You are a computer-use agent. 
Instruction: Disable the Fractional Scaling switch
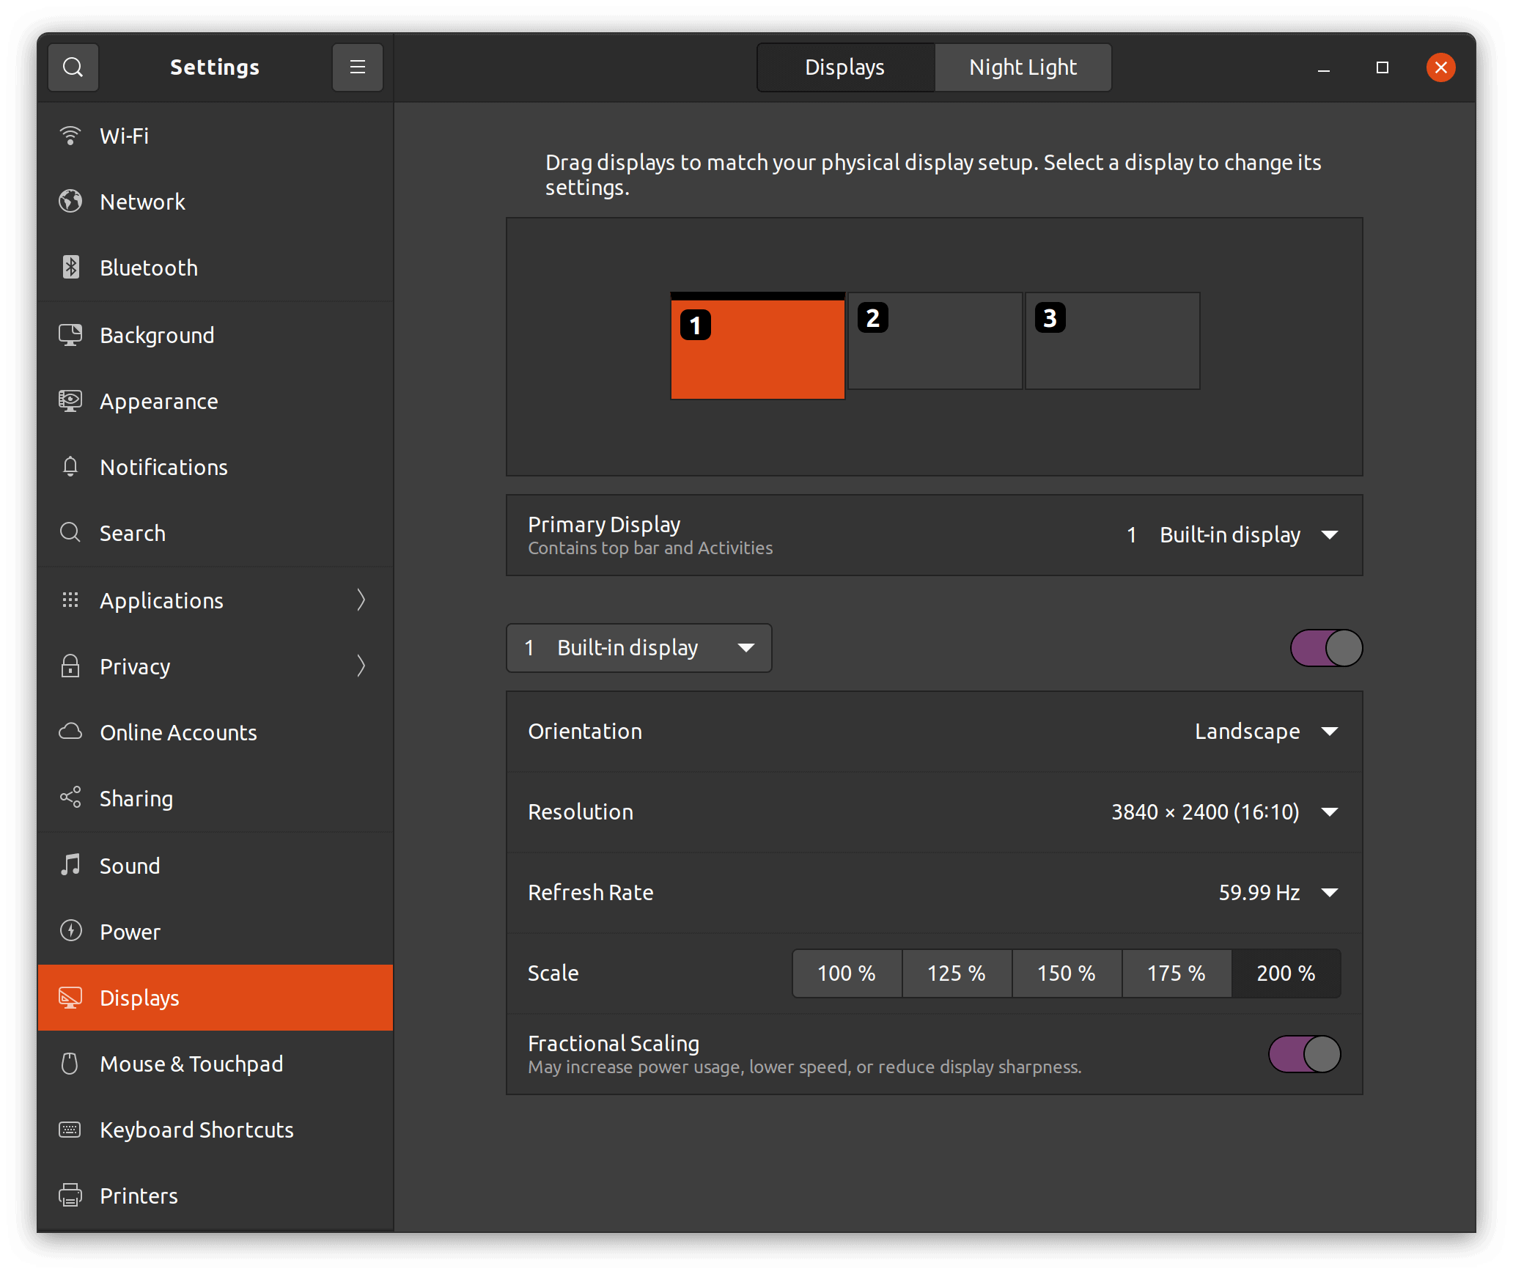pos(1304,1054)
